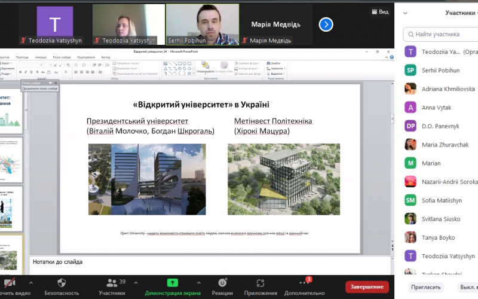Select Tanya Boyko in participants list

(x=441, y=237)
